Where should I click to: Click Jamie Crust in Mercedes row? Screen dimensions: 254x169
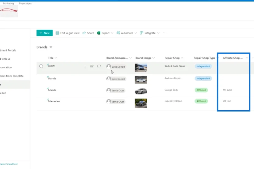[116, 102]
